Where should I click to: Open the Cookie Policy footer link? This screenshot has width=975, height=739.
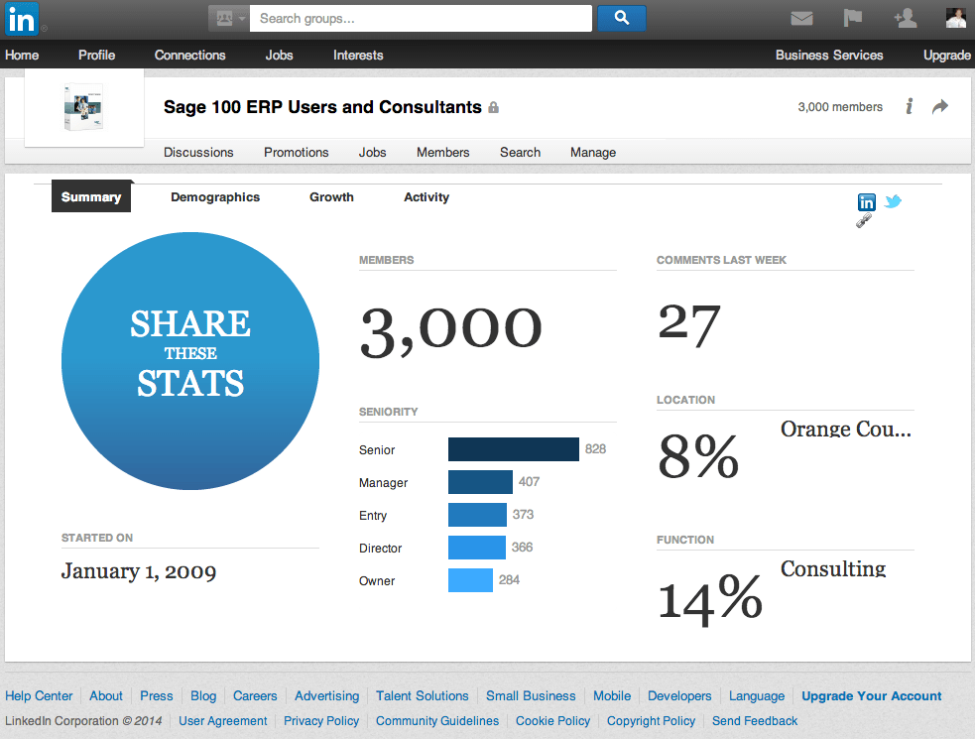552,721
